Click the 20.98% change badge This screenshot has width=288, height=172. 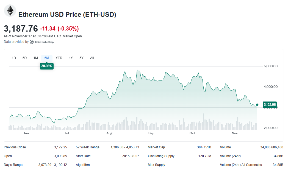(46, 66)
